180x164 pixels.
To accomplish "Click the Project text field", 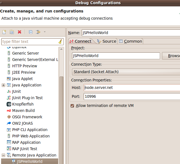I will [116, 56].
